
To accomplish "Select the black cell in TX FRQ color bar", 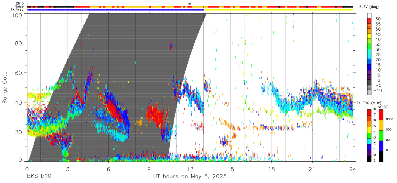I will 369,158.
